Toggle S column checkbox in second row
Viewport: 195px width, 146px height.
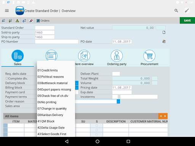tap(97, 130)
